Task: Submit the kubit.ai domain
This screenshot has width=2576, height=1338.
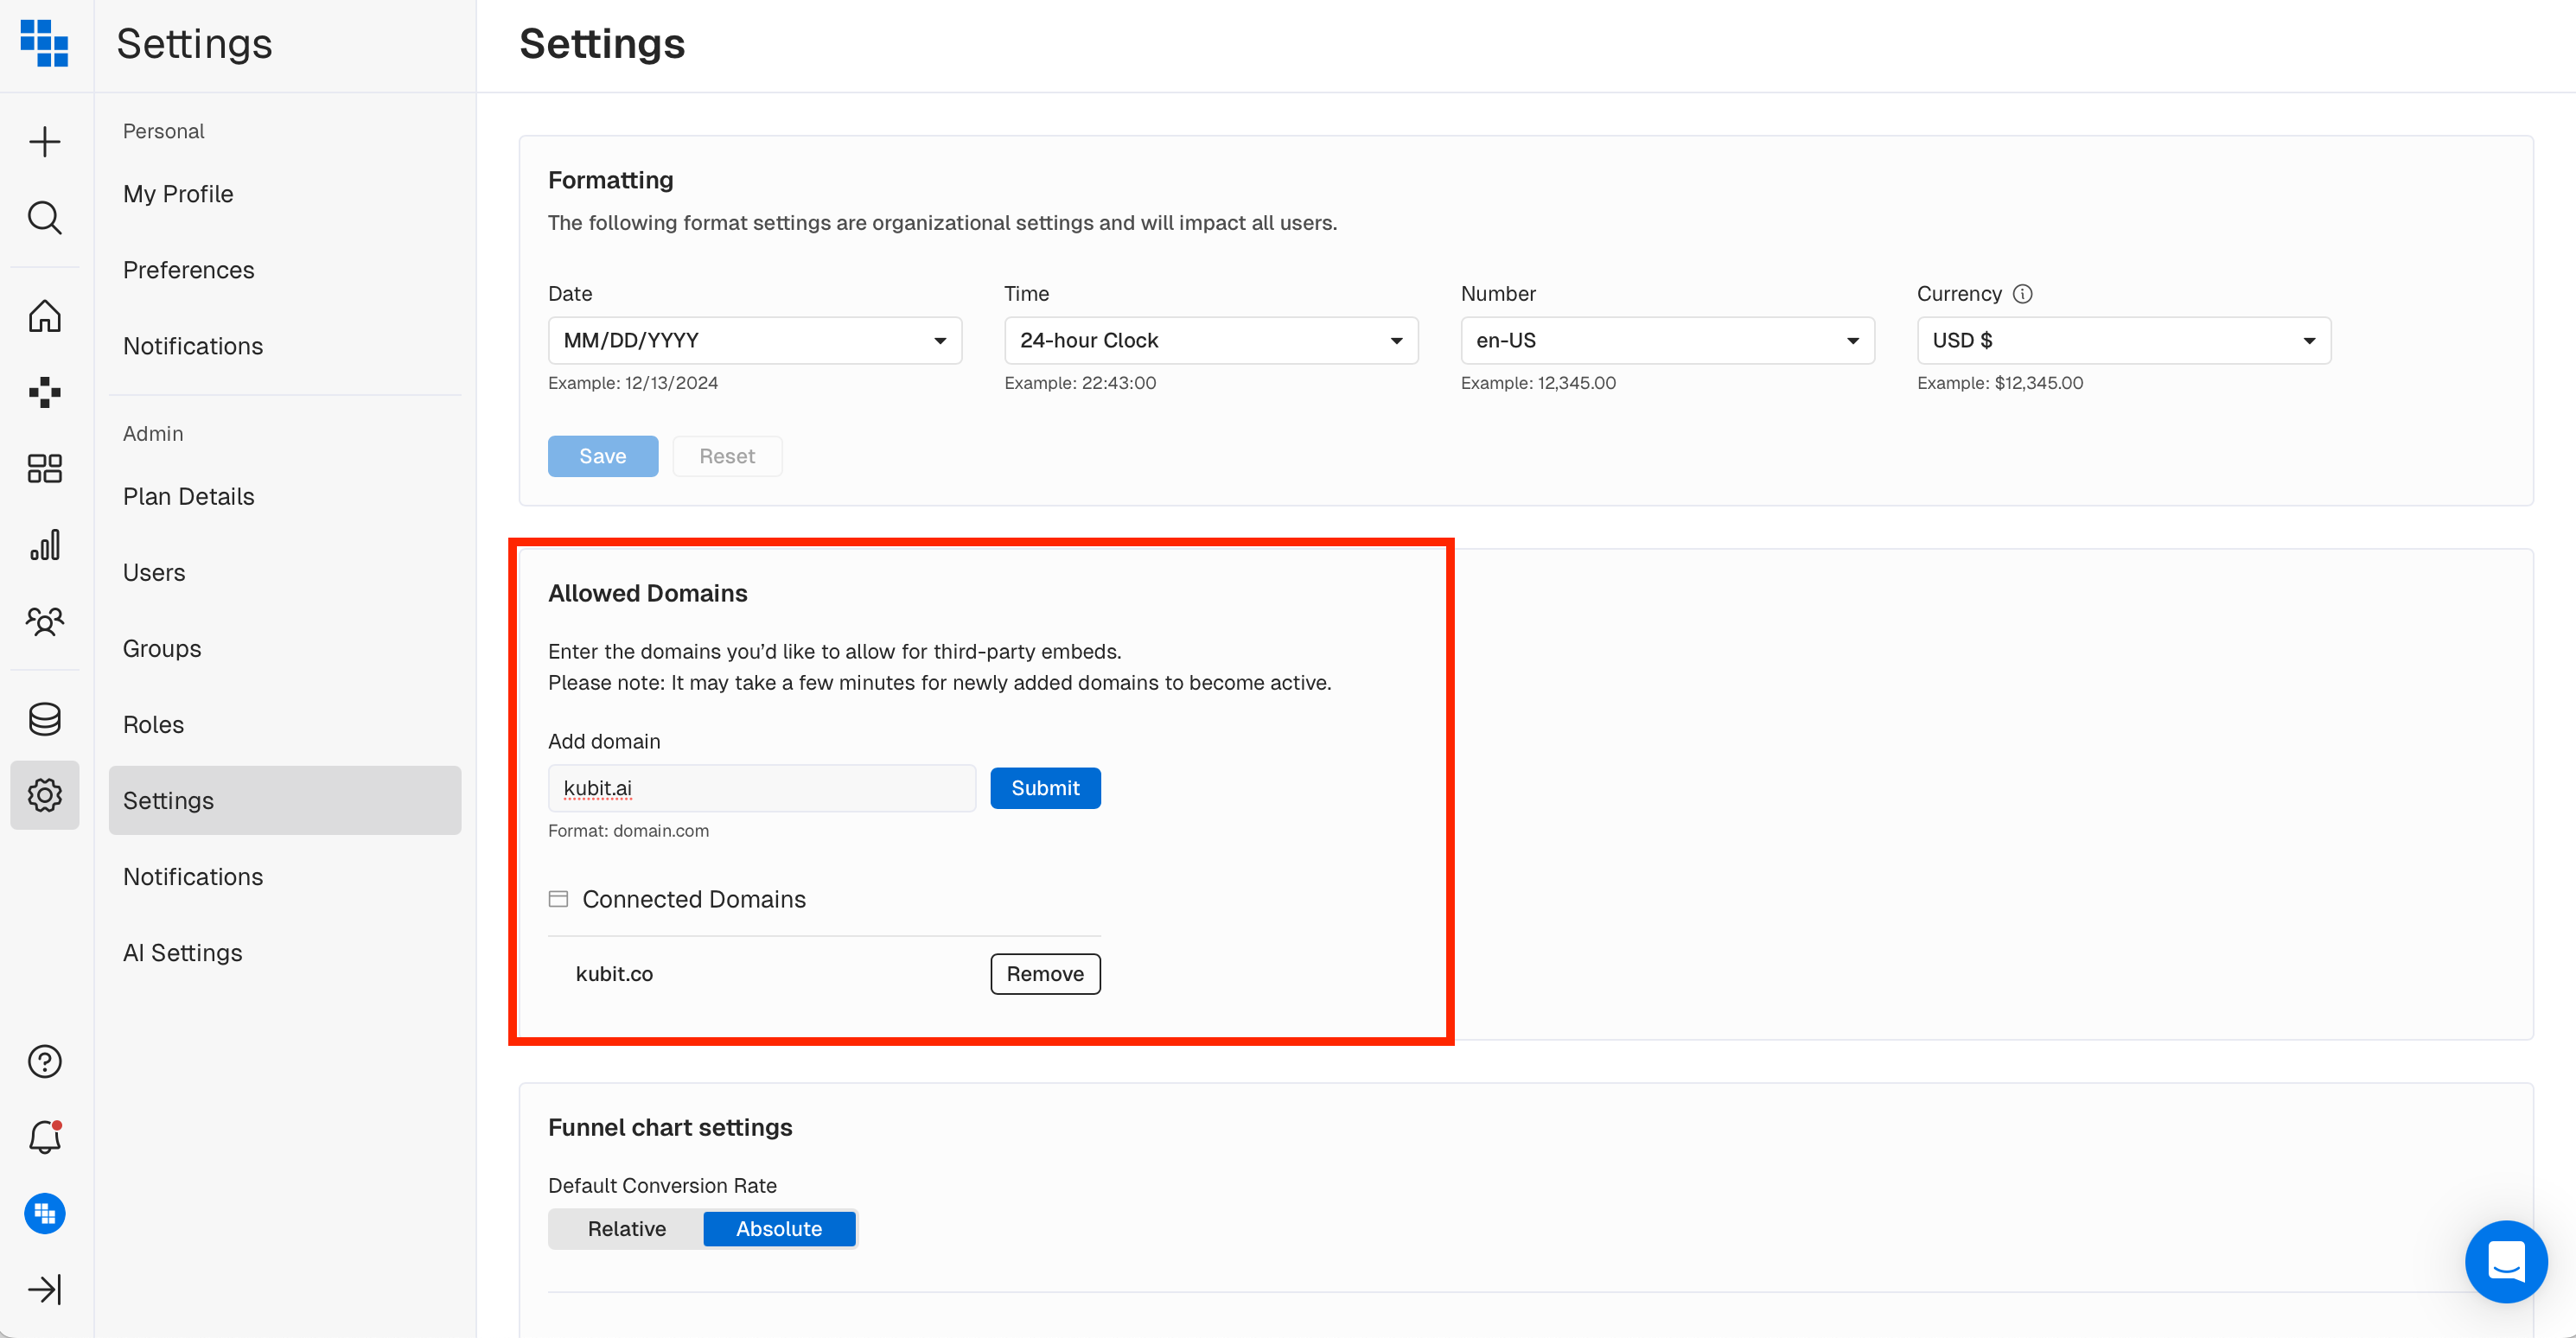Action: point(1044,788)
